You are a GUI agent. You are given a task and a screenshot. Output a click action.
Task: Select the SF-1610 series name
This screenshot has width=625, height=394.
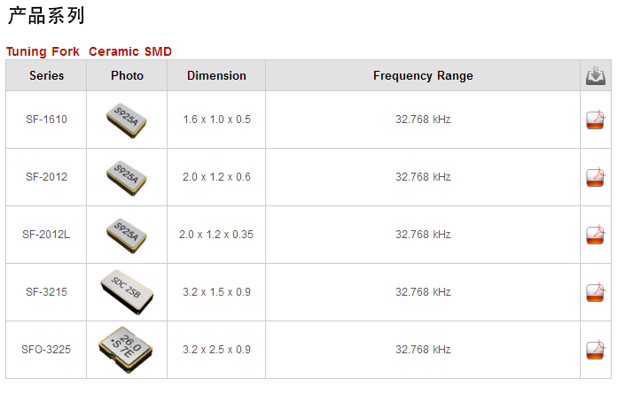46,120
